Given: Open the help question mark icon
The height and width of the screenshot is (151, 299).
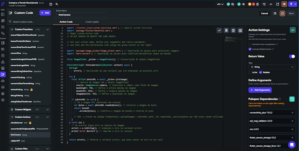Looking at the screenshot, I should point(51,4).
